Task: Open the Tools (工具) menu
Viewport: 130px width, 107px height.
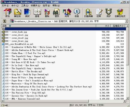Action: click(25, 5)
